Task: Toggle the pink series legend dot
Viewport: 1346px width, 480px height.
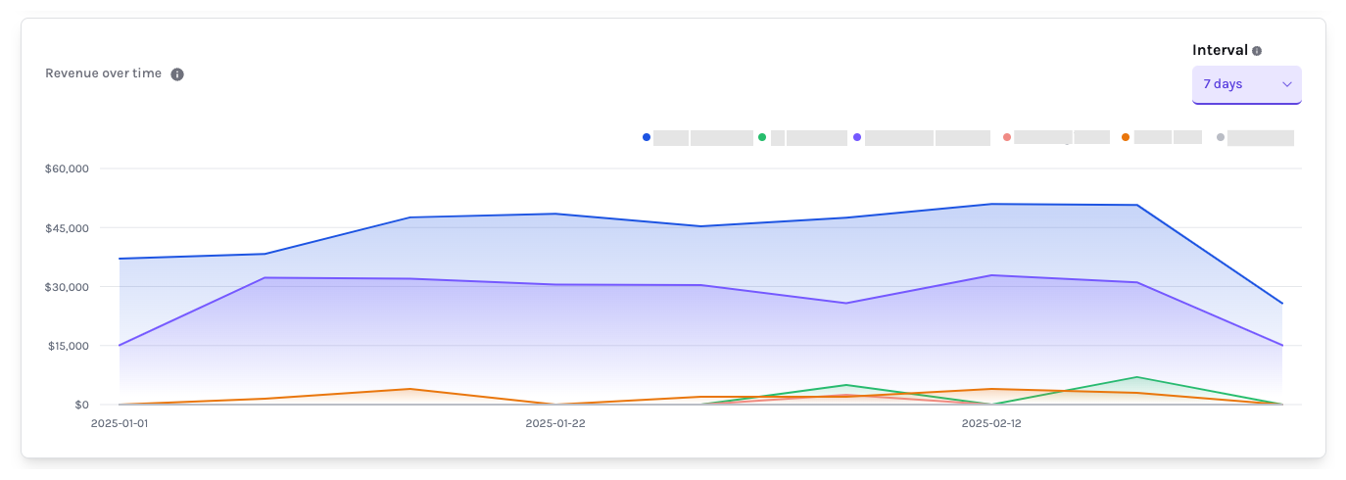Action: [1007, 137]
